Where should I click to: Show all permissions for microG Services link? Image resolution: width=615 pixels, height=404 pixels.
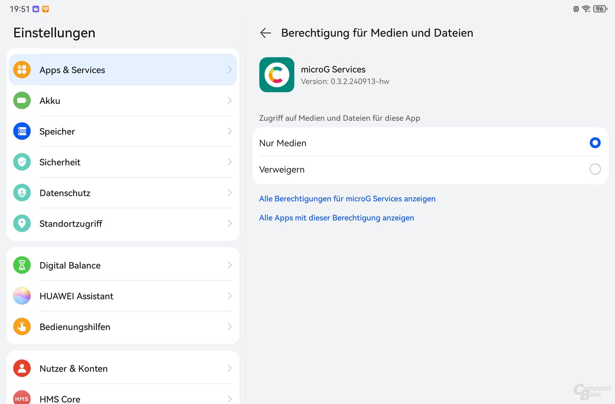[x=347, y=199]
